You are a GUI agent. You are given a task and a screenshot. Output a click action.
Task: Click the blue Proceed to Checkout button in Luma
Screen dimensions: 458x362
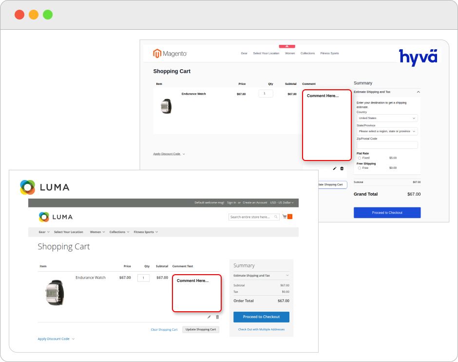pyautogui.click(x=261, y=317)
